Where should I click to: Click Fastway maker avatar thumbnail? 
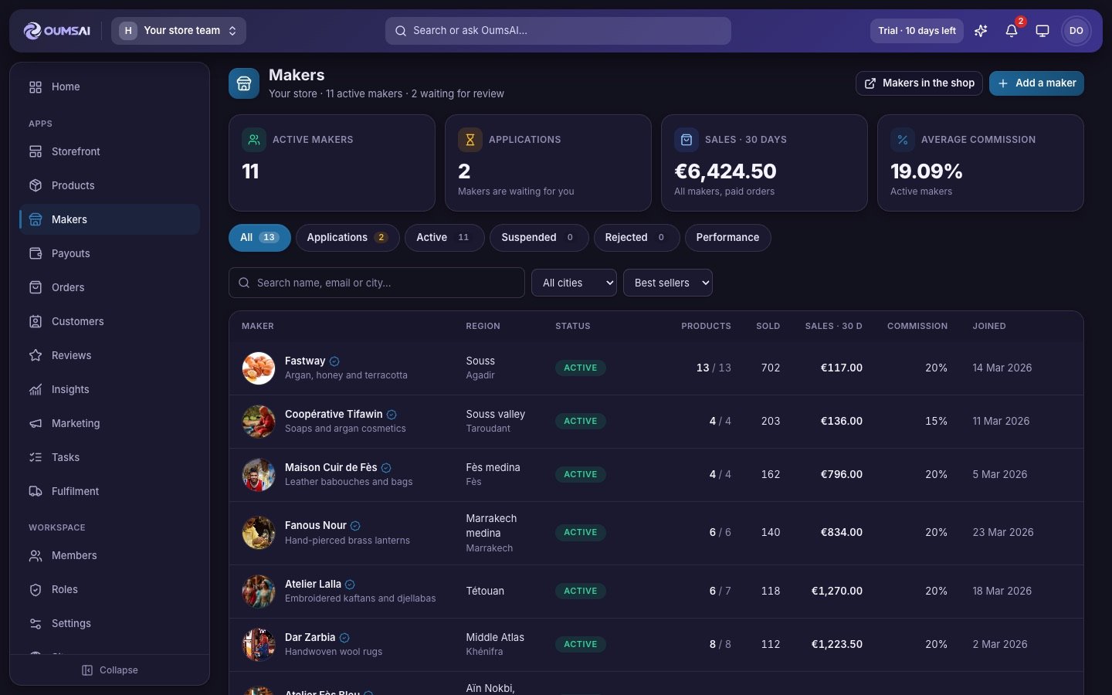pos(259,368)
